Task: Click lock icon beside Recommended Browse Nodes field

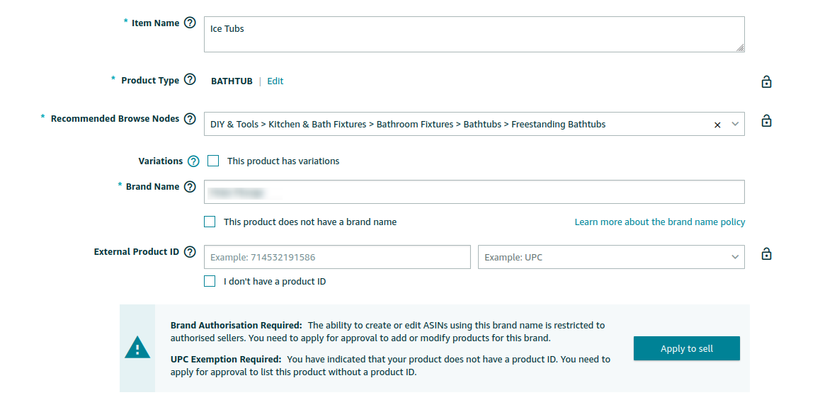Action: click(x=766, y=120)
